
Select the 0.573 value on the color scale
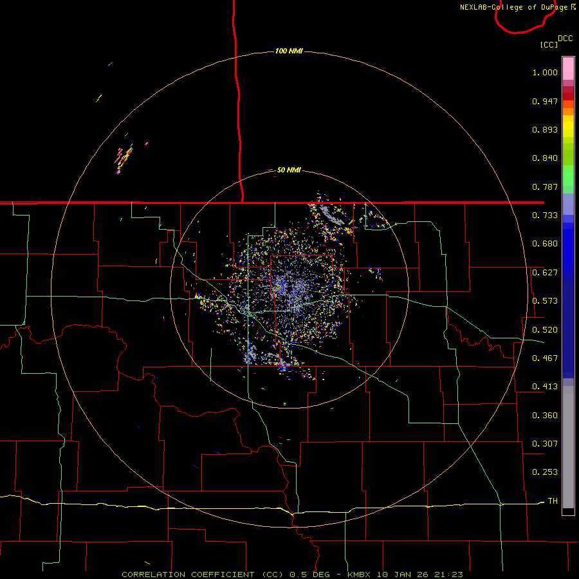[x=545, y=301]
